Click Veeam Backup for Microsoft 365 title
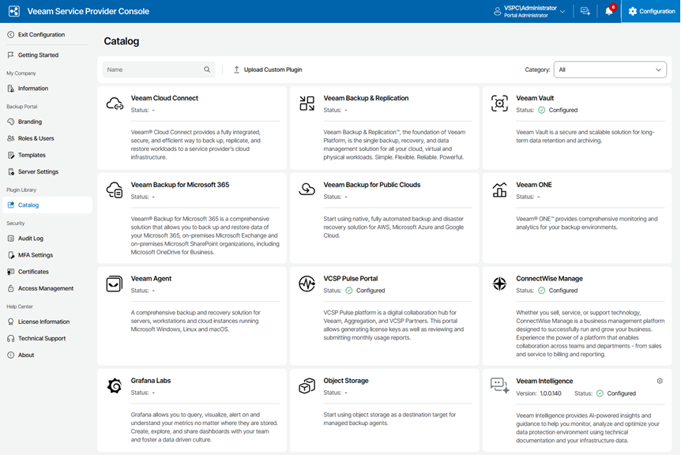This screenshot has width=681, height=455. (180, 185)
